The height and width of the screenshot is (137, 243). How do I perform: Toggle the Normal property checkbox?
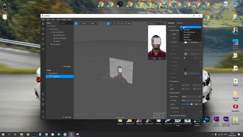(200, 62)
